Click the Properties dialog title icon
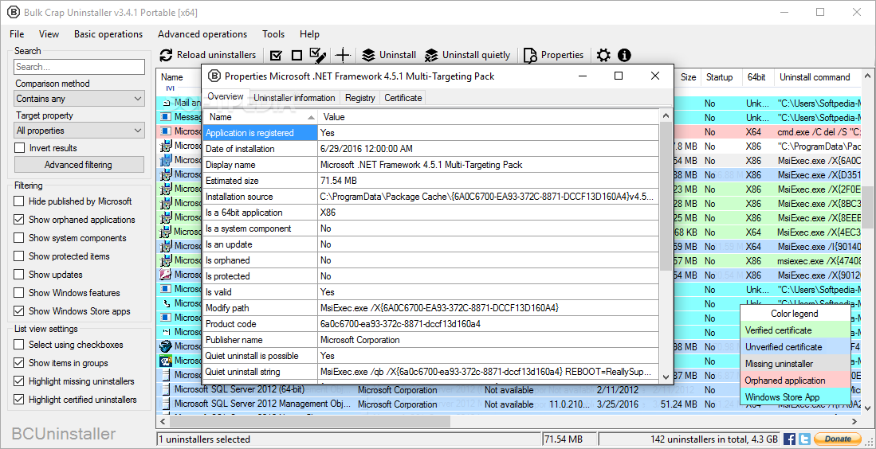The width and height of the screenshot is (876, 449). (214, 76)
